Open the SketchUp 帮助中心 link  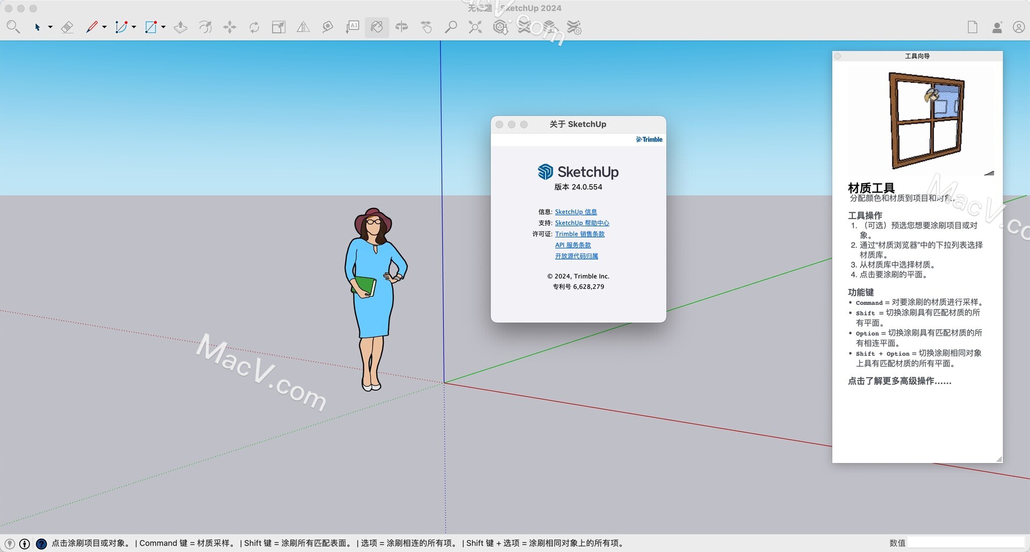(582, 223)
